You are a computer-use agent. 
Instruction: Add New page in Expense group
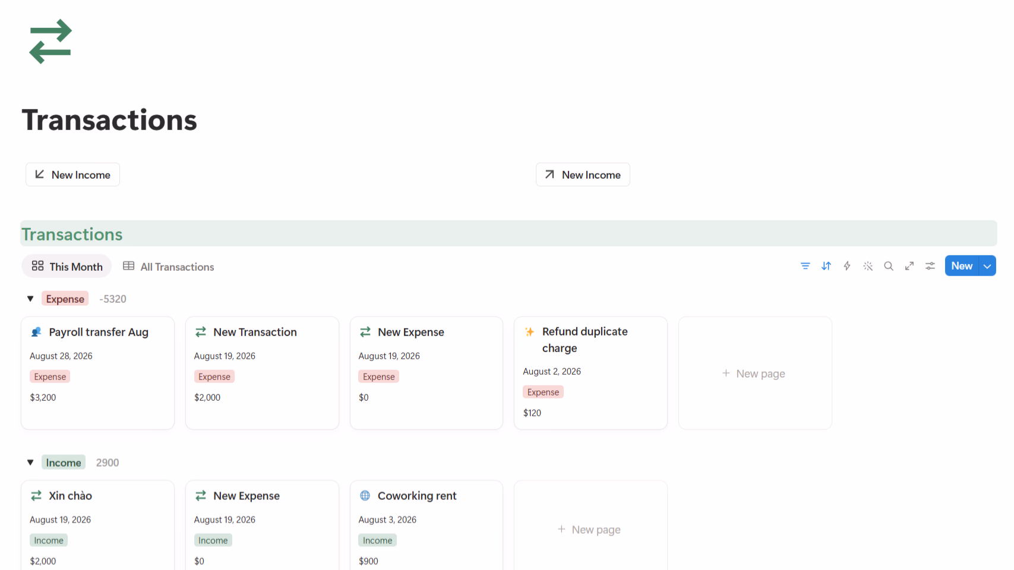754,373
